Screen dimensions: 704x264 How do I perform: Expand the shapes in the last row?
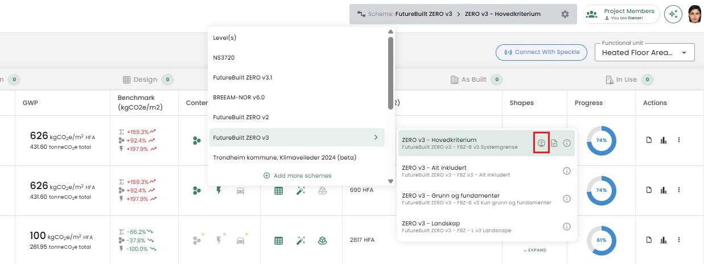coord(534,250)
